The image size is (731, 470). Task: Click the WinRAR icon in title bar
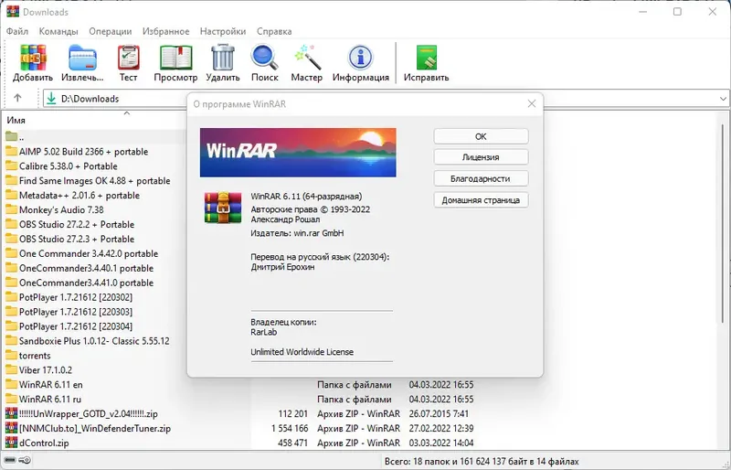point(13,12)
